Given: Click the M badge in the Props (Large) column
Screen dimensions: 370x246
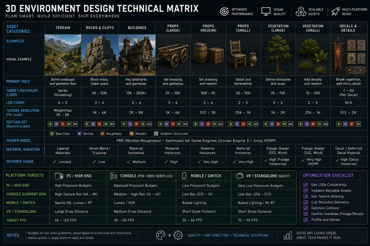Looking at the screenshot, I should (179, 124).
